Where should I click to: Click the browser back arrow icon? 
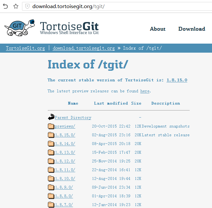[6, 6]
